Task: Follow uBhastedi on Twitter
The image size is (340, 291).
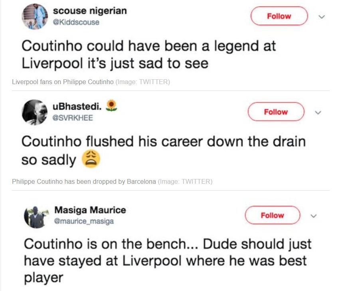Action: coord(276,112)
